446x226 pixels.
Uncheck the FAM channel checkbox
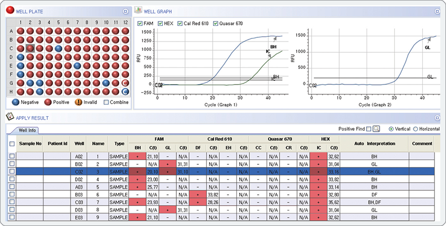click(141, 23)
